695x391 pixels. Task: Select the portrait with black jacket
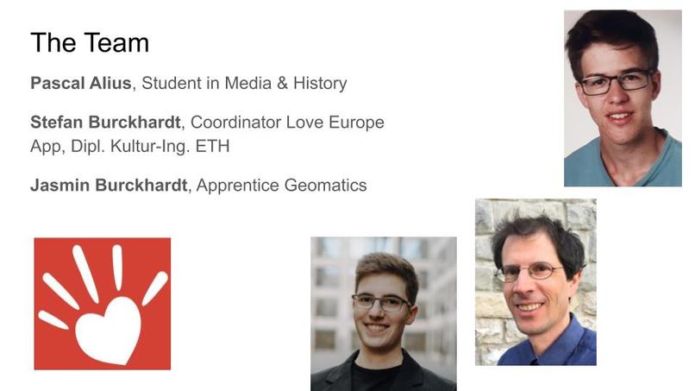384,314
